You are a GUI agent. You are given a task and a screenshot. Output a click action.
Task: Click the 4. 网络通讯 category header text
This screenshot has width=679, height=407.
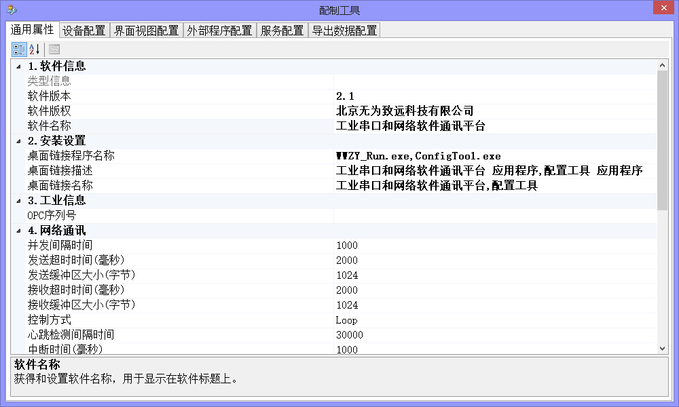click(57, 231)
